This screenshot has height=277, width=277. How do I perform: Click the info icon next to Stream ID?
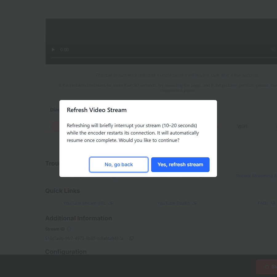click(69, 229)
